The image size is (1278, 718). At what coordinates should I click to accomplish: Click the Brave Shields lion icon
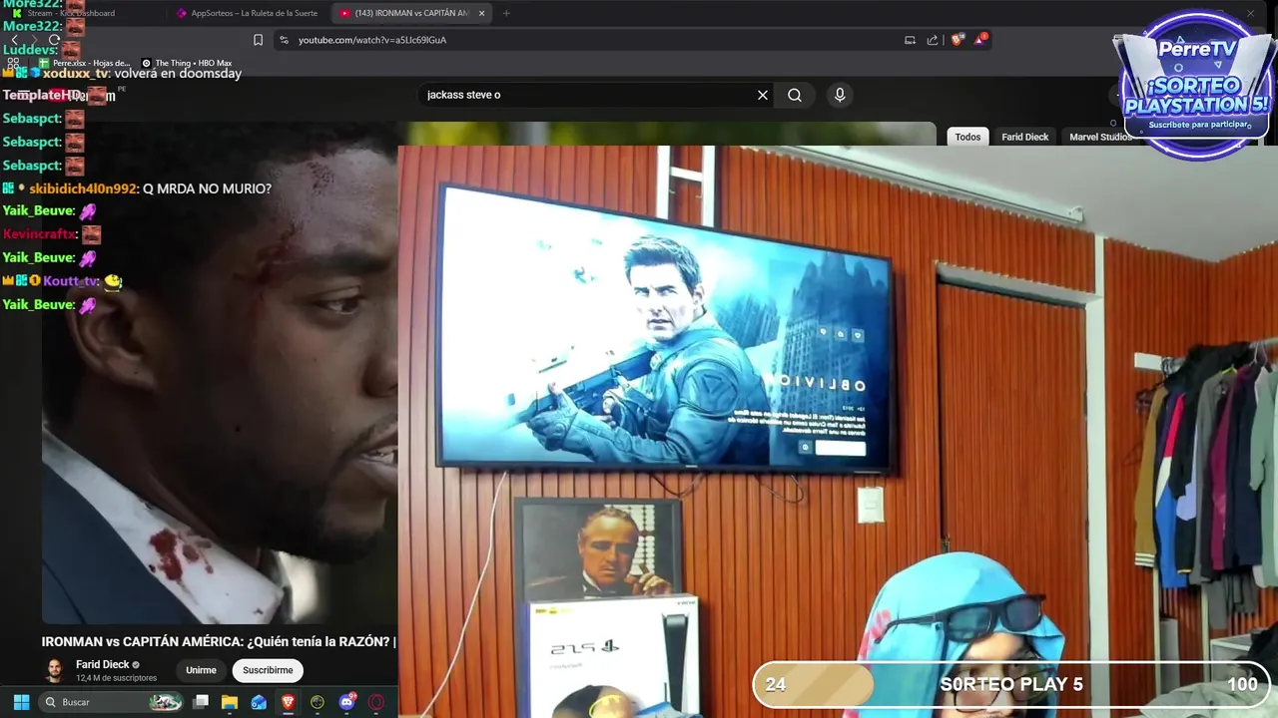(x=957, y=40)
